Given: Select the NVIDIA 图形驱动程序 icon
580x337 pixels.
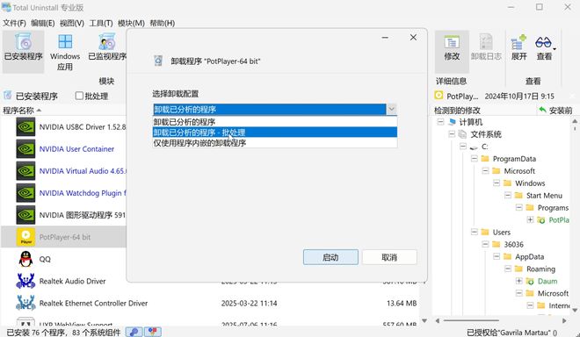Looking at the screenshot, I should [25, 215].
